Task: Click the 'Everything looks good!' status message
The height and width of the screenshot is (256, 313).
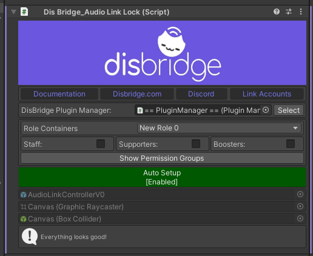Action: [x=73, y=237]
